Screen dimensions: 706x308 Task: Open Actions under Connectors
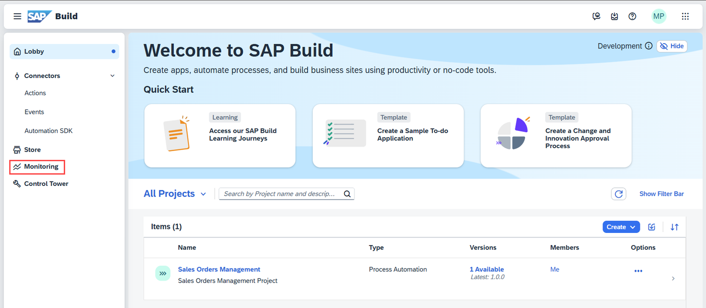[x=35, y=93]
